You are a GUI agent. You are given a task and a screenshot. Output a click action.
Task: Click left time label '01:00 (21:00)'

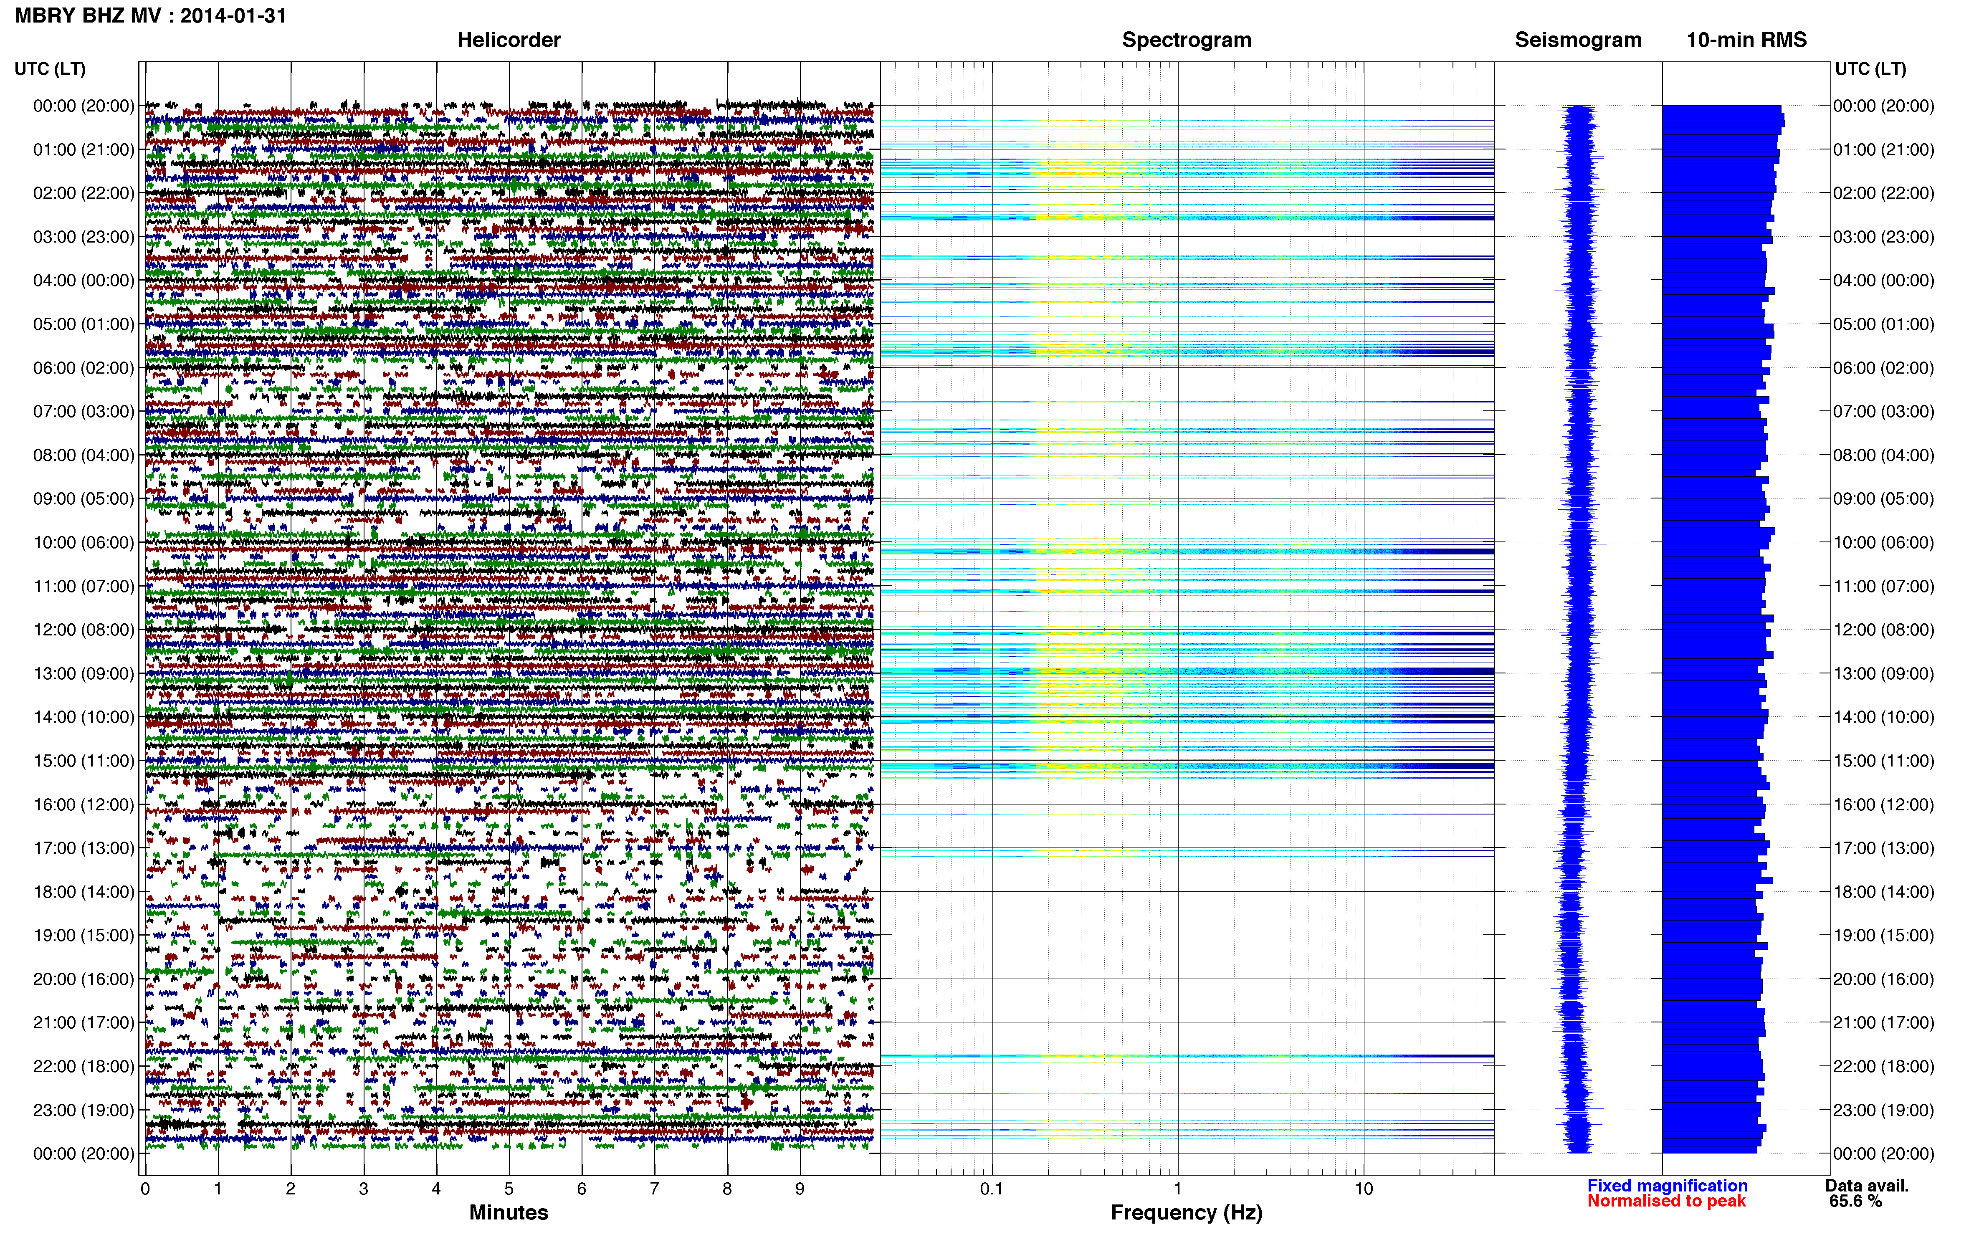[x=84, y=150]
